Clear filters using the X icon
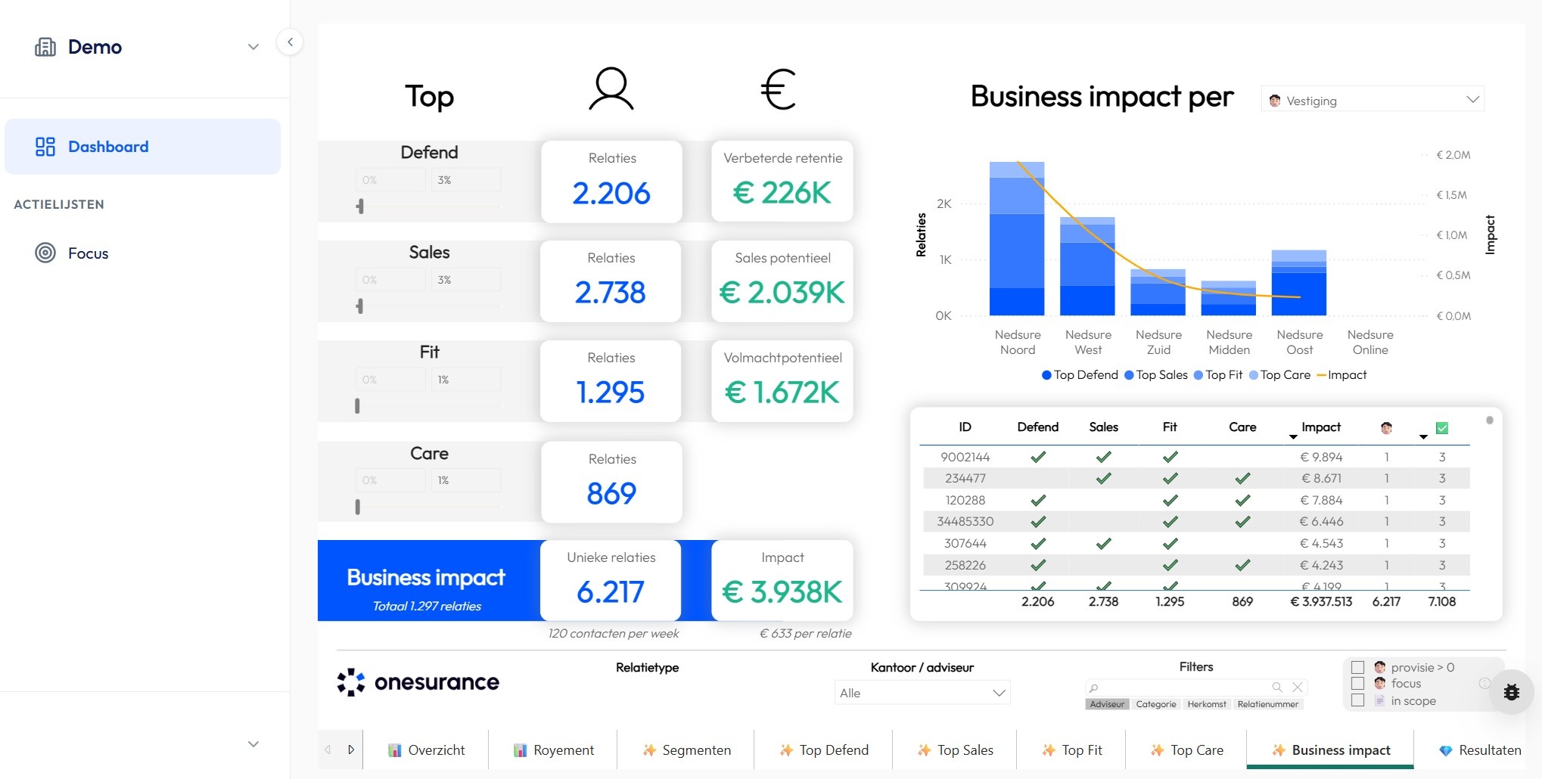 tap(1297, 687)
